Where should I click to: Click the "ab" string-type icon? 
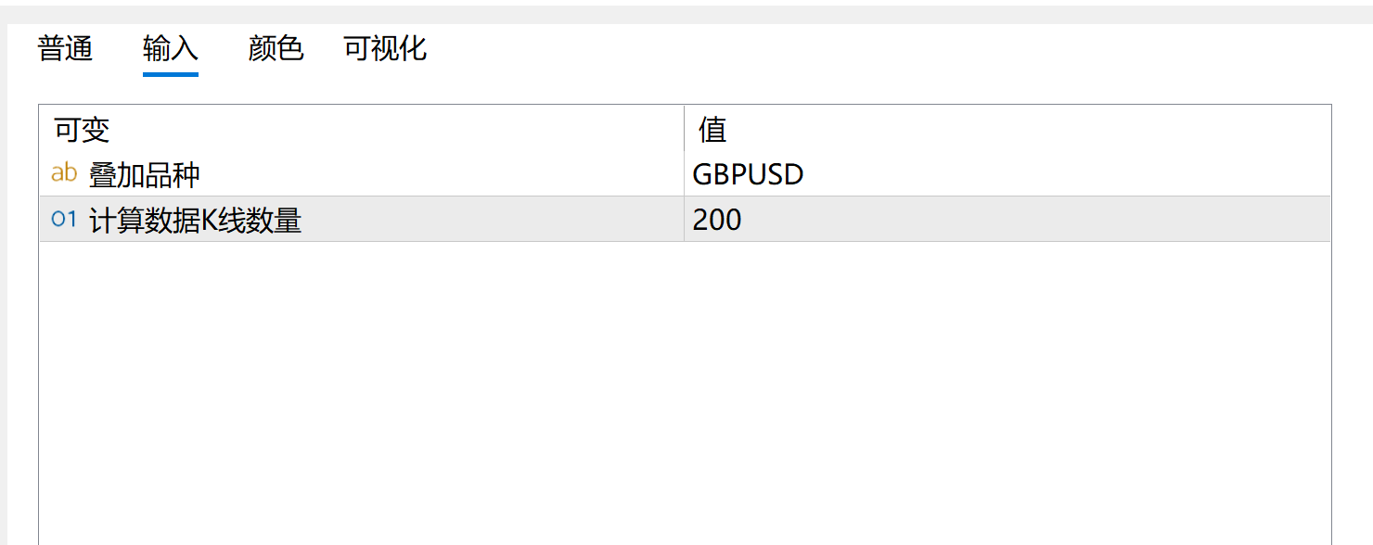64,173
